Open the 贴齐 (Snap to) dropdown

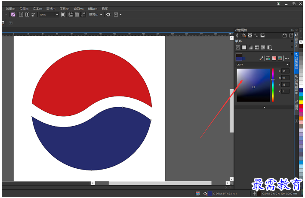click(96, 15)
